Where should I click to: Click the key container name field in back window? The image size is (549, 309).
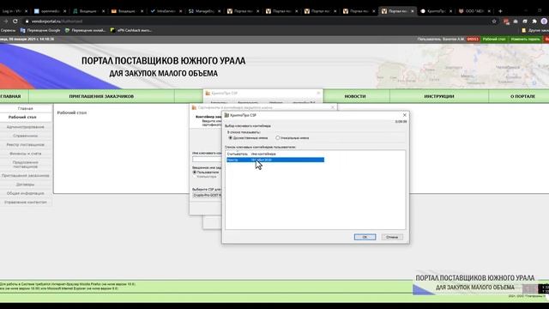tap(208, 159)
